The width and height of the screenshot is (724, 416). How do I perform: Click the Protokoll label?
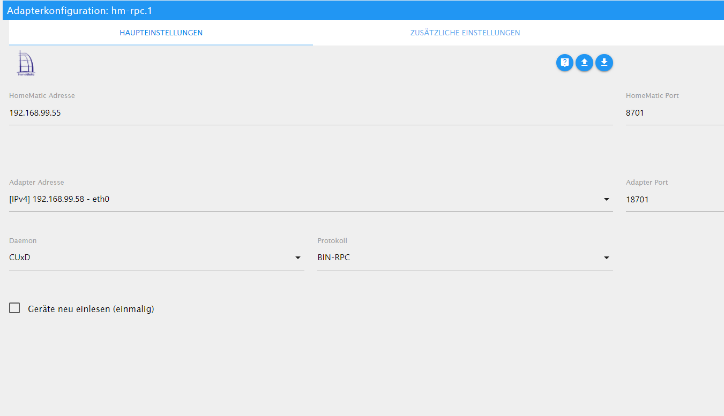point(332,241)
